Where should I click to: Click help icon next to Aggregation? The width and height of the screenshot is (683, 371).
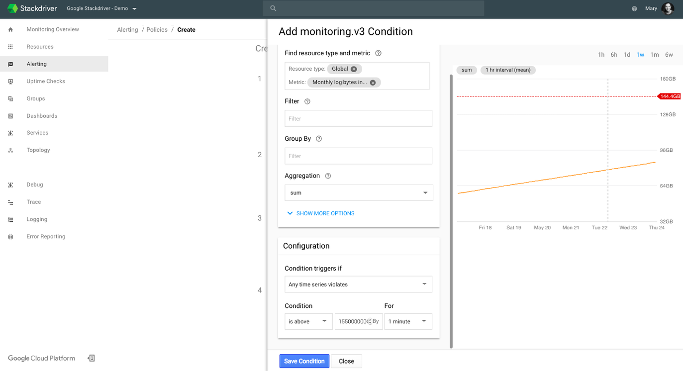pyautogui.click(x=328, y=176)
